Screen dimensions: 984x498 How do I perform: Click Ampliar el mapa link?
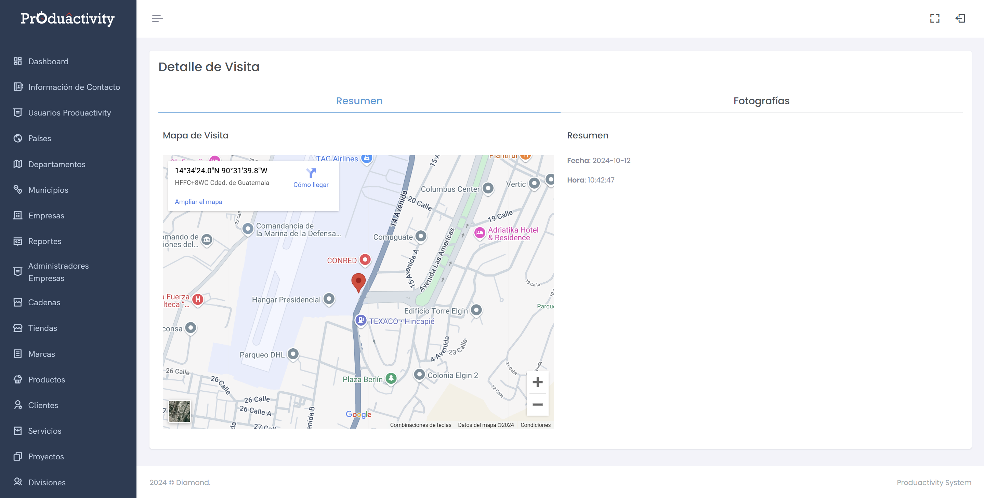click(x=198, y=201)
